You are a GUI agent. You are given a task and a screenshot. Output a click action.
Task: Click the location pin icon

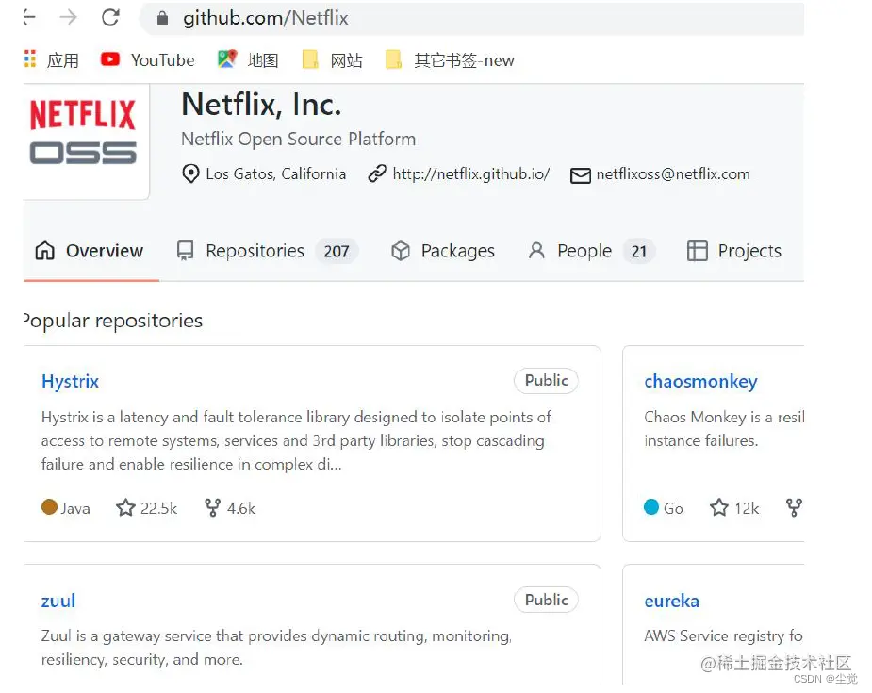(190, 174)
